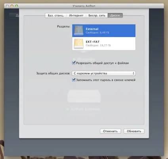Close the AirPort Utility window
The image size is (168, 159).
(x=8, y=6)
